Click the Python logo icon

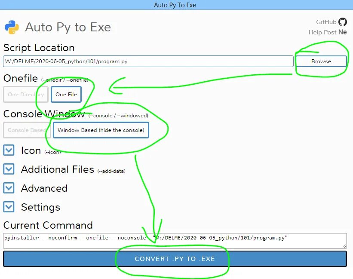12,27
